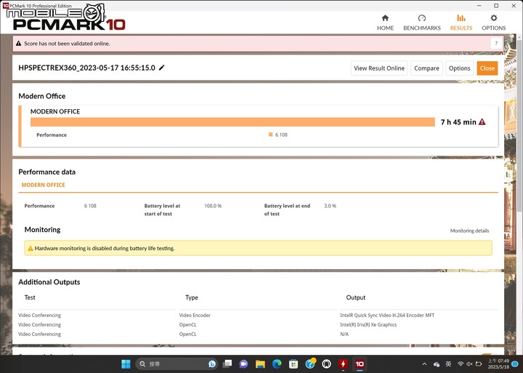Open File Explorer from taskbar
523x373 pixels.
260,364
